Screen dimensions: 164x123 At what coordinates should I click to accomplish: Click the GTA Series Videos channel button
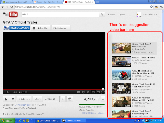20,28
